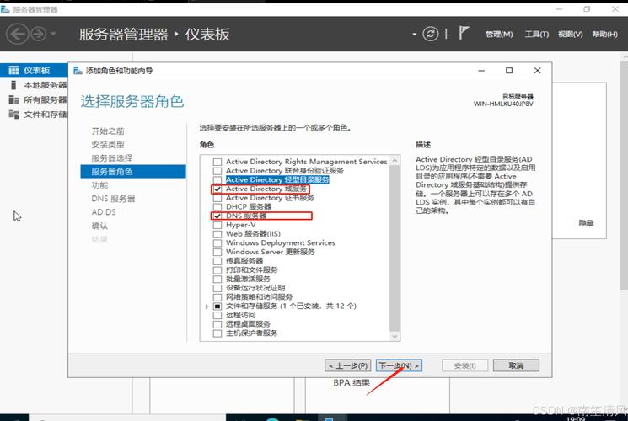
Task: Select the 服务器角色 wizard step
Action: point(133,171)
